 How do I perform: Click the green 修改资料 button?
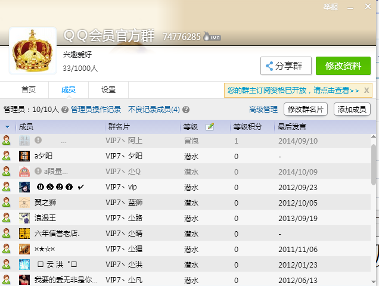click(343, 66)
